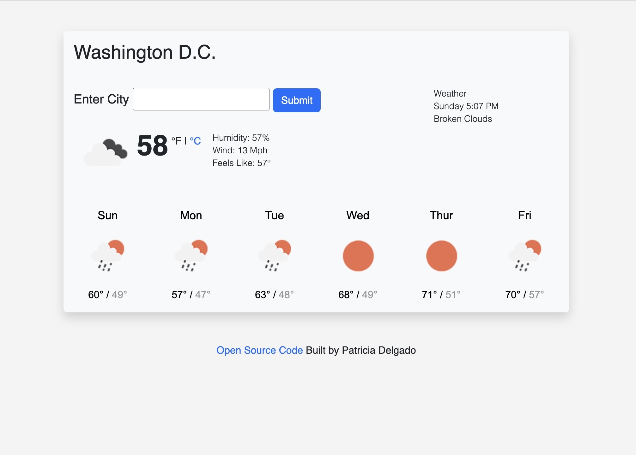Click the Sunday rain shower forecast icon
Screen dimensions: 636x455
click(x=107, y=255)
